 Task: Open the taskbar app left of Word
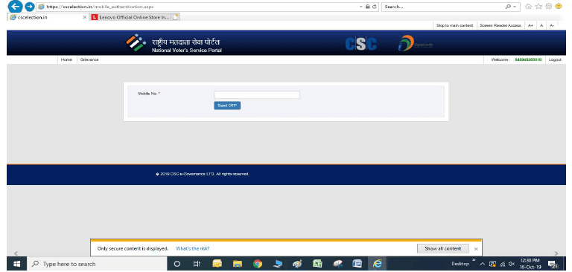tap(338, 264)
